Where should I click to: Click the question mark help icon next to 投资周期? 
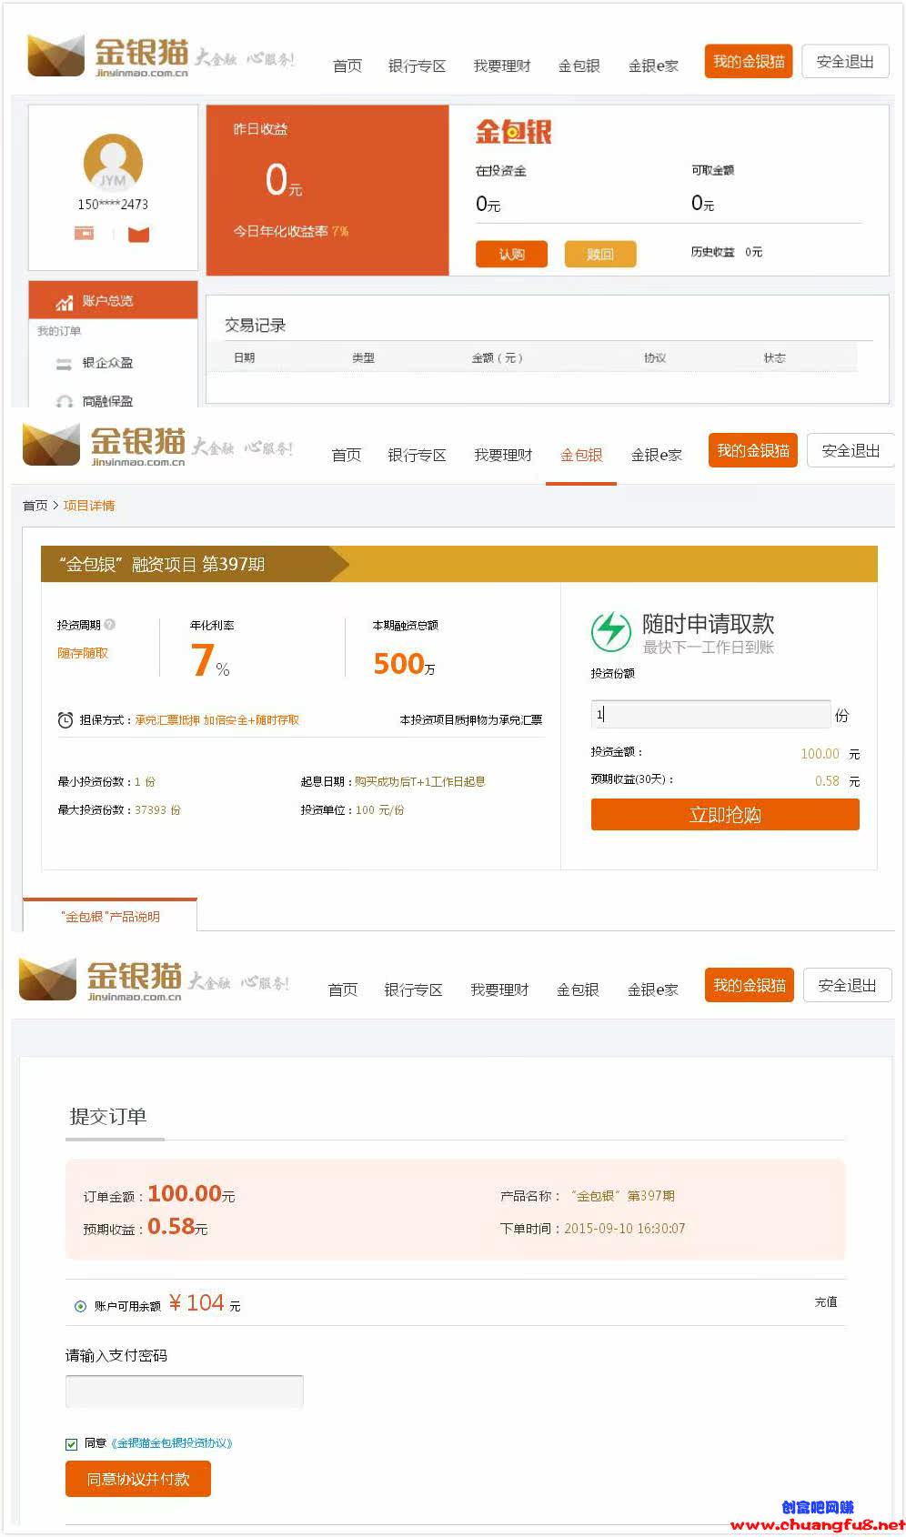click(110, 625)
